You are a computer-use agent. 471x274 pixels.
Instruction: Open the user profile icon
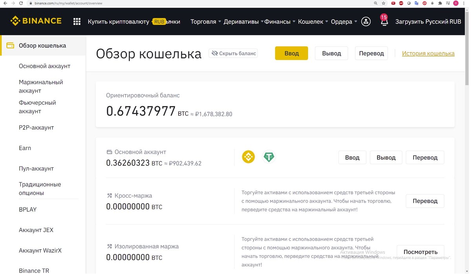pos(366,22)
